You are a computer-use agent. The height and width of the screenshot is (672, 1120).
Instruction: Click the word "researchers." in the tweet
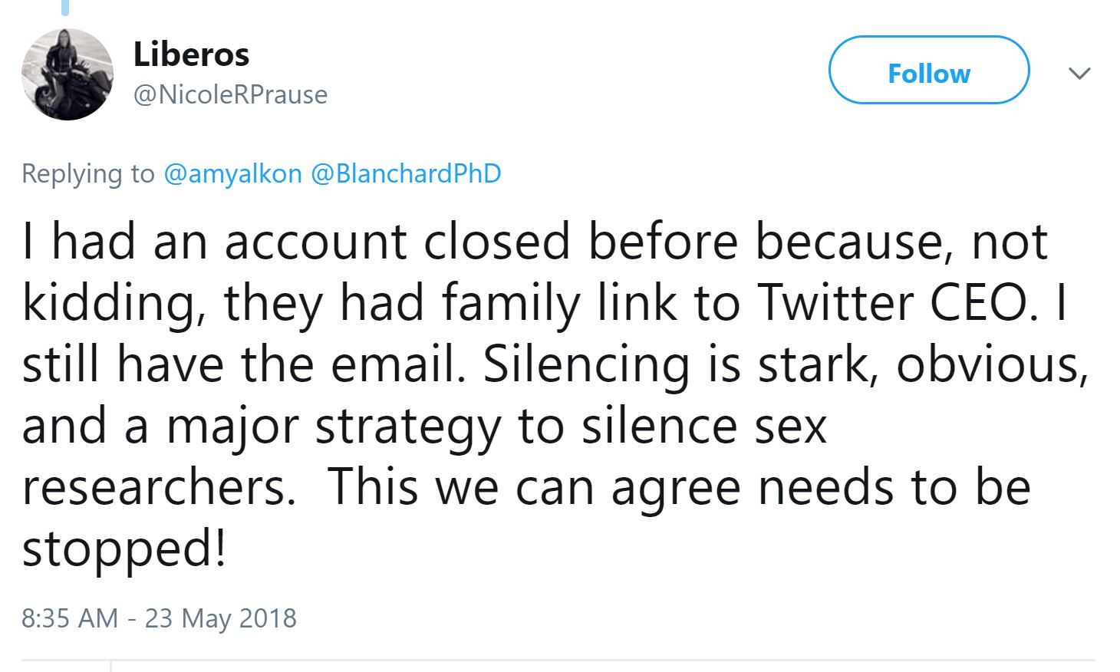(159, 487)
